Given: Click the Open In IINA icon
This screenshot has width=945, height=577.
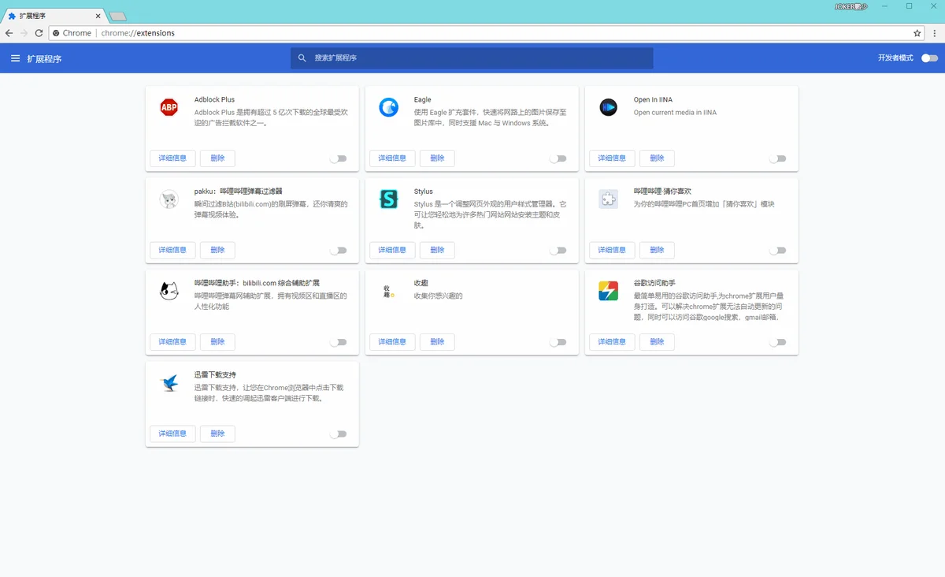Looking at the screenshot, I should 608,108.
